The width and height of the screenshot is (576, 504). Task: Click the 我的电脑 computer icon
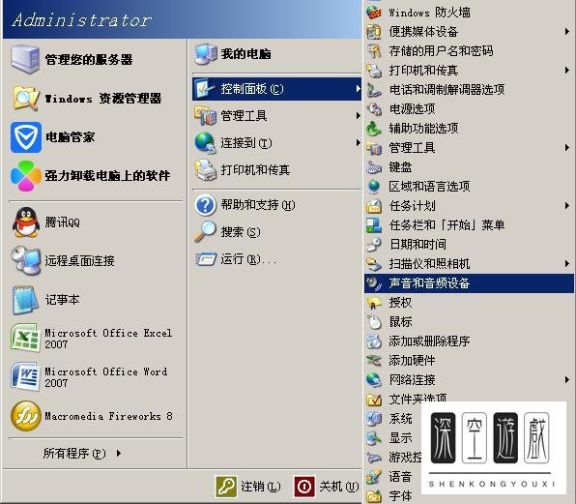206,54
